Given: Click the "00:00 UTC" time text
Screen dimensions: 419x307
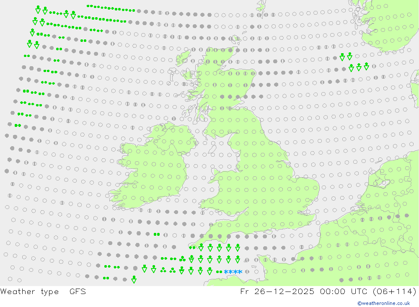Looking at the screenshot, I should coord(344,291).
